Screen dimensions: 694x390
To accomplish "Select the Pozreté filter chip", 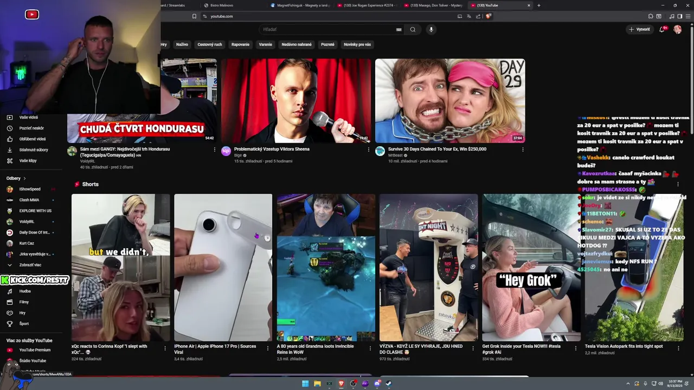I will (327, 44).
